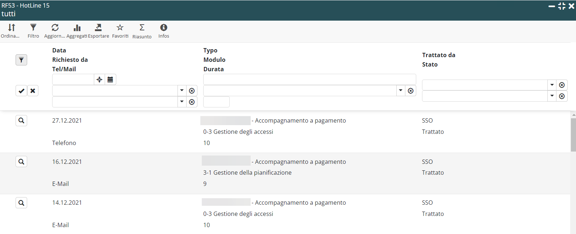This screenshot has width=576, height=234.
Task: Click the Ordina sort icon
Action: pos(12,28)
